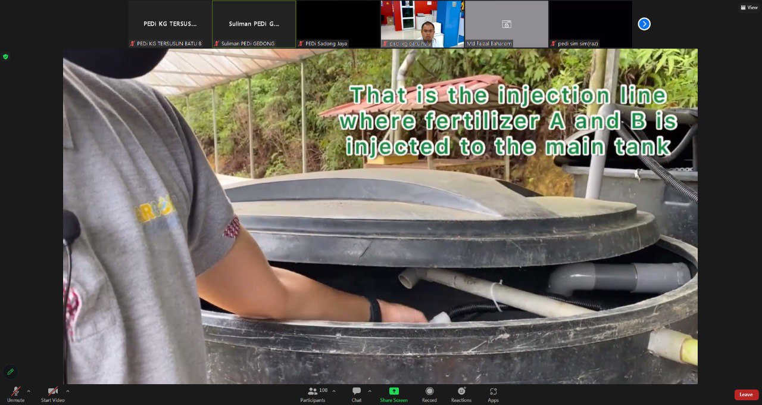
Task: Expand the caret next to Chat
Action: coord(370,391)
